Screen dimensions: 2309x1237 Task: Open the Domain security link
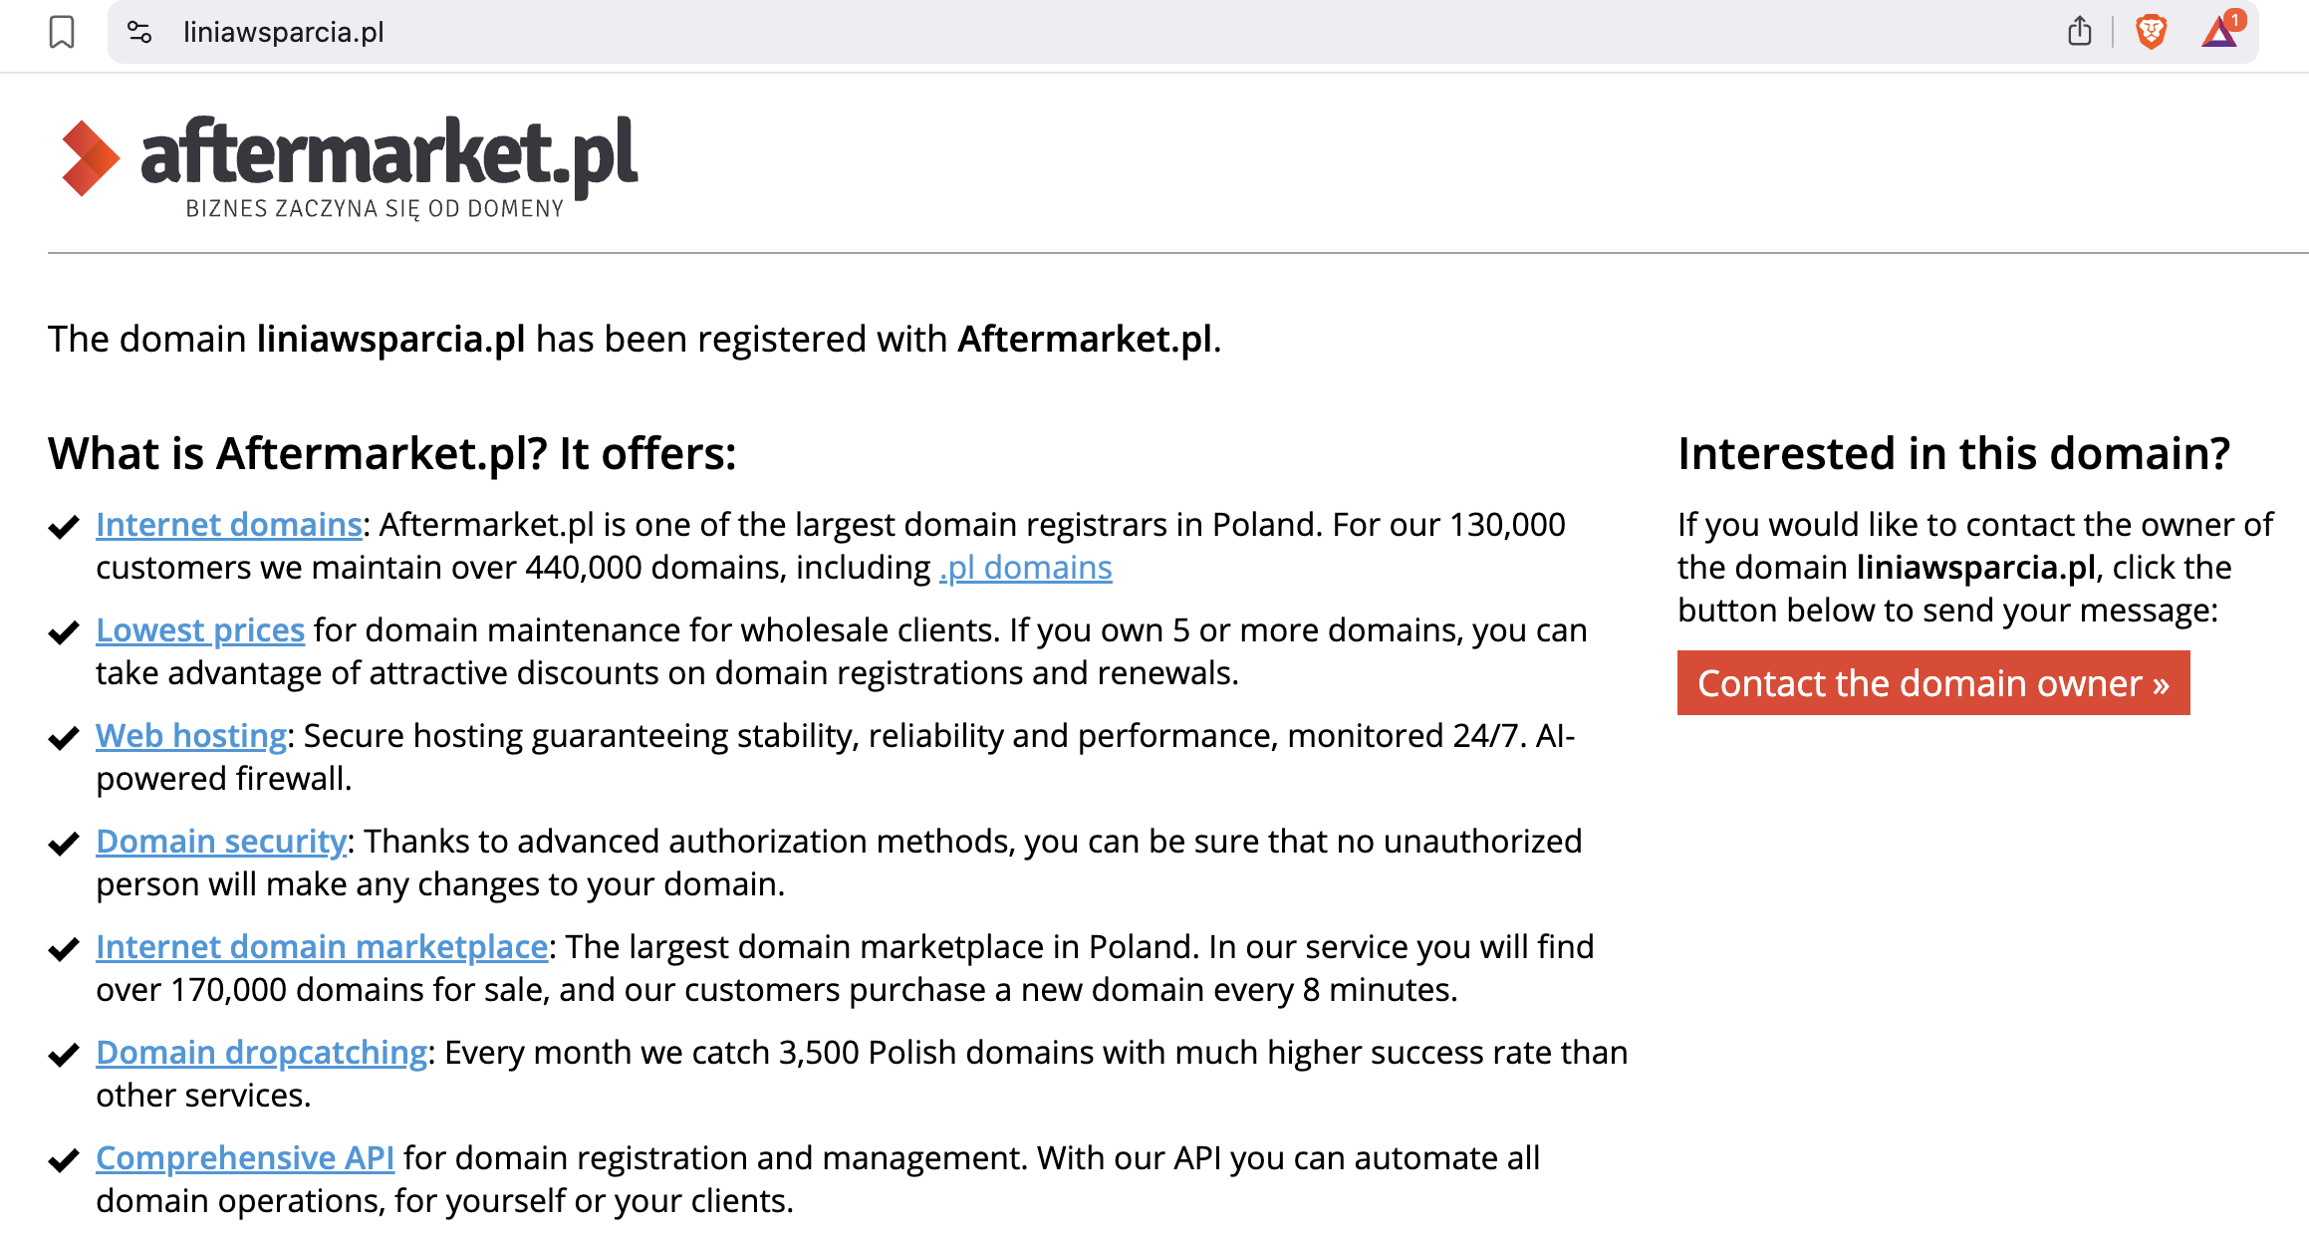coord(221,842)
